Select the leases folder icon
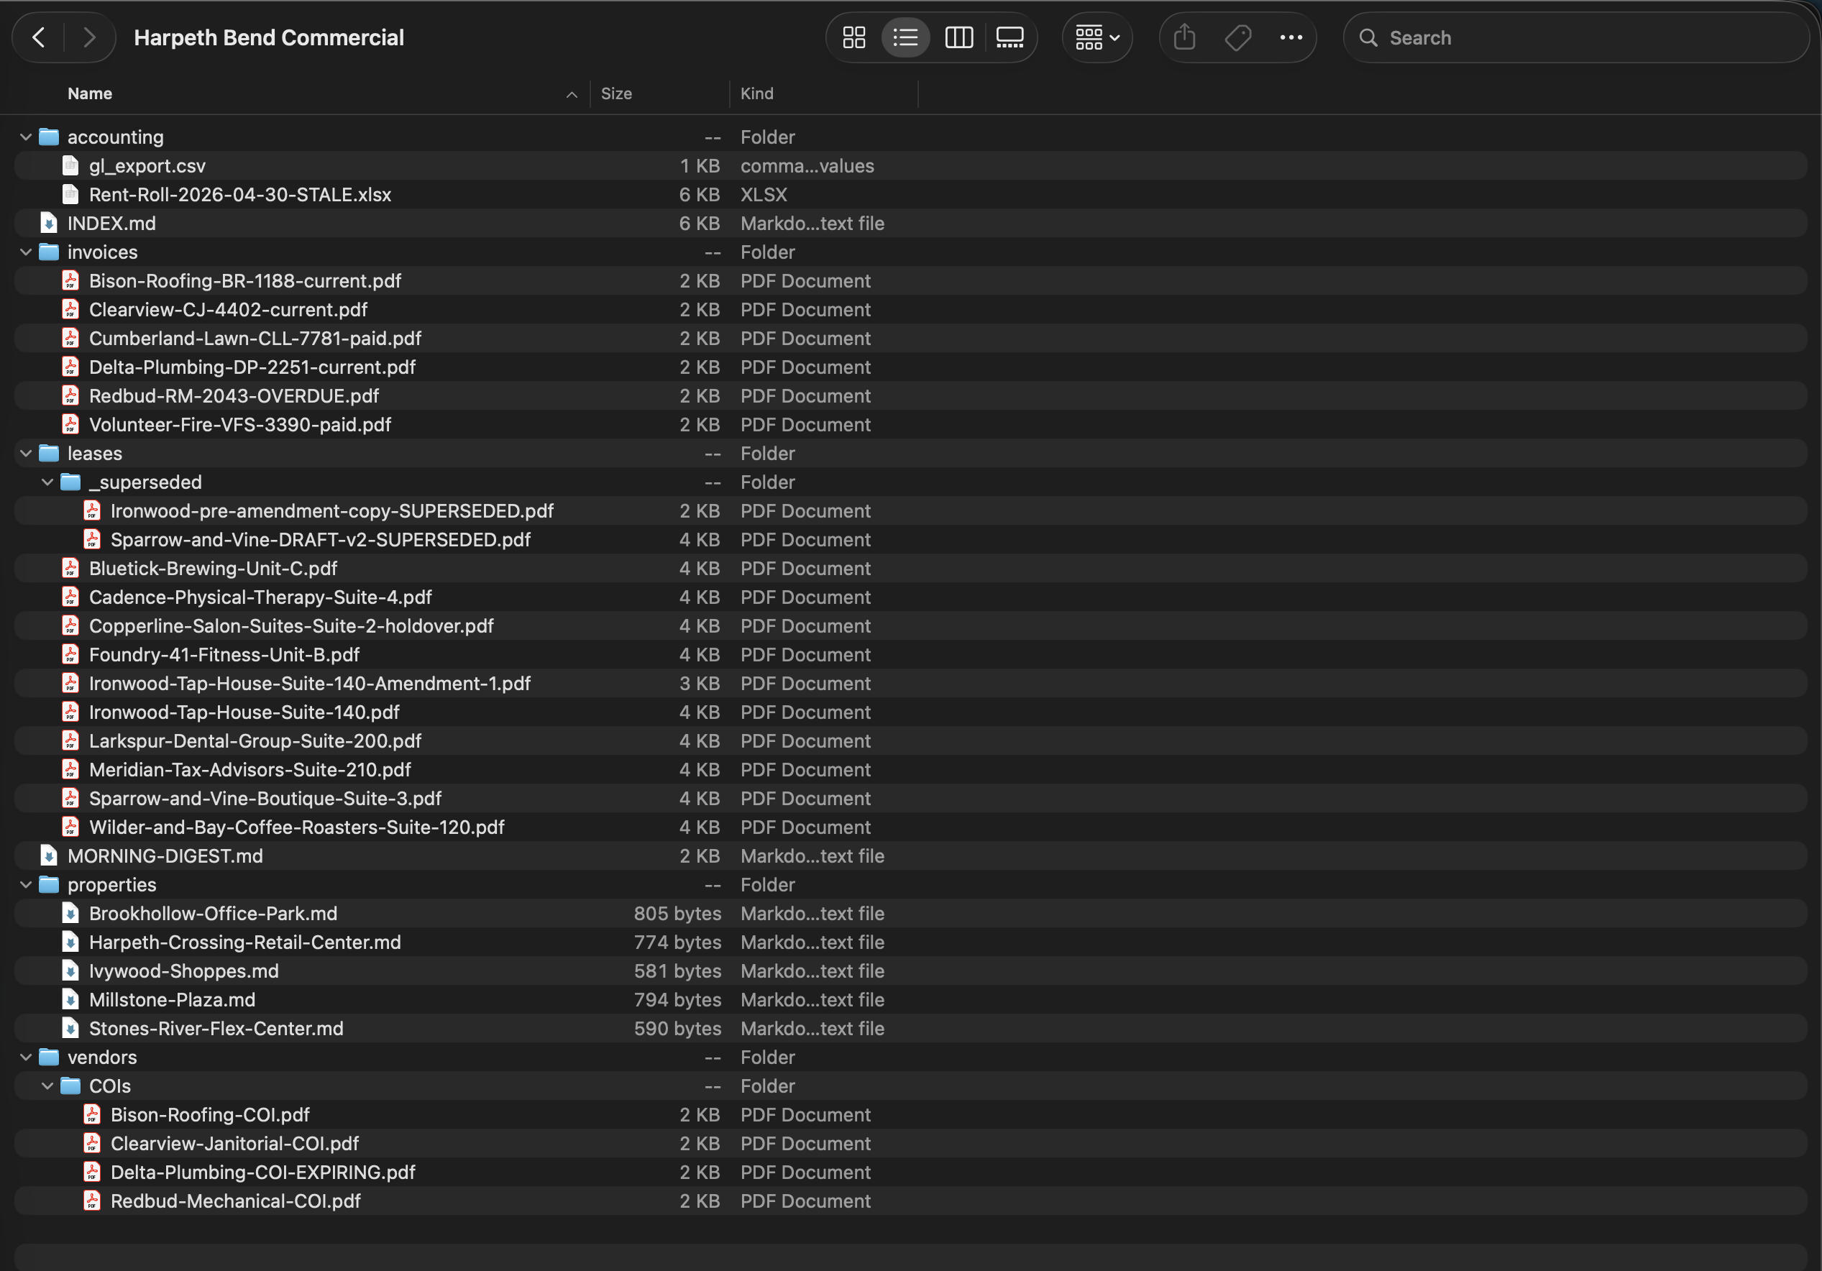 (49, 454)
